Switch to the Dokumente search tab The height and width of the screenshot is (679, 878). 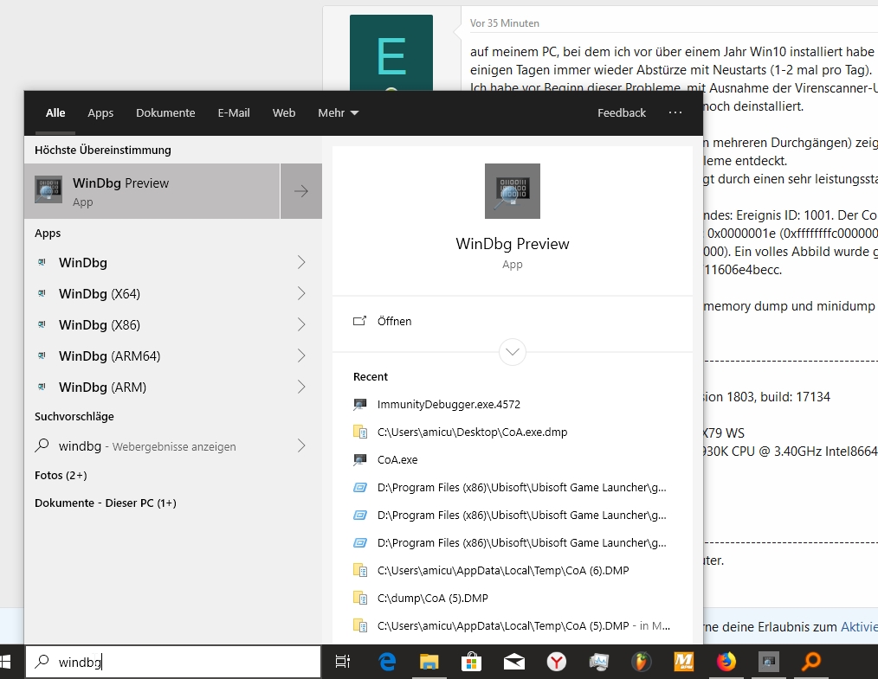(165, 112)
